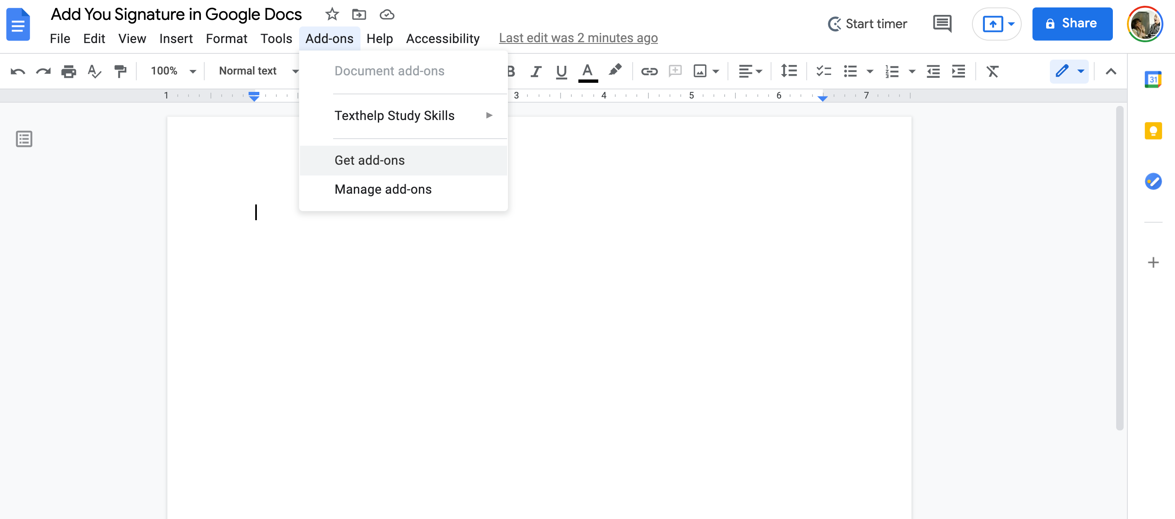This screenshot has width=1175, height=519.
Task: Click the Text alignment options icon
Action: tap(749, 70)
